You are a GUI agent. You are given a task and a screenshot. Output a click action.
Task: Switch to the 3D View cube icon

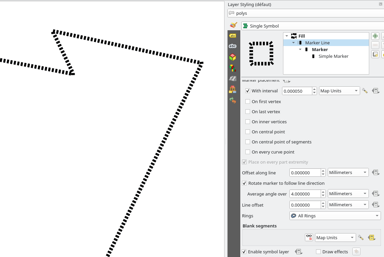click(x=233, y=57)
